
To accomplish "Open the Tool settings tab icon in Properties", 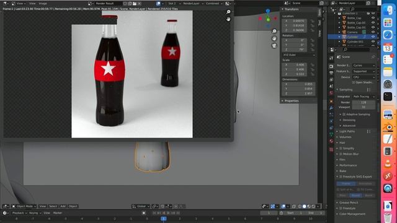I will pos(331,58).
